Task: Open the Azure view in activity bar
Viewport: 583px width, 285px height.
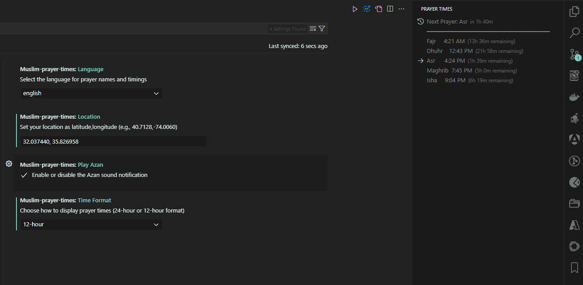Action: click(574, 225)
